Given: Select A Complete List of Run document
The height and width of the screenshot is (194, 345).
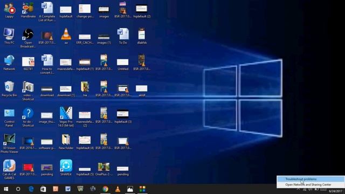Looking at the screenshot, I should pos(47,12).
